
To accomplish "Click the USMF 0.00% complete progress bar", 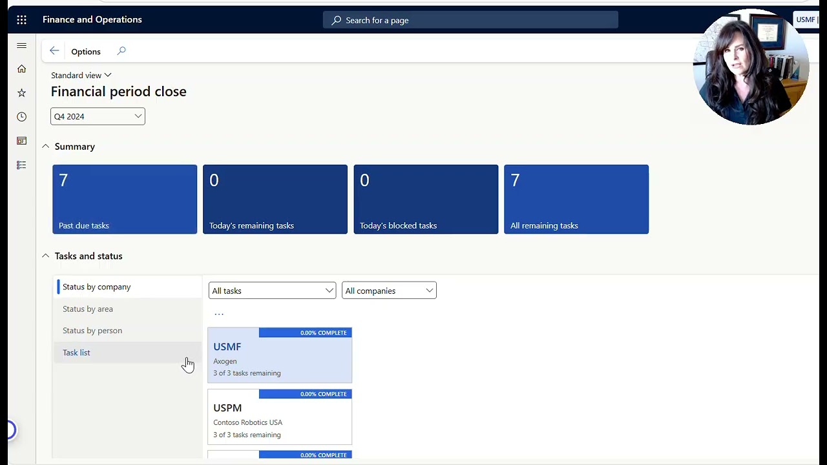I will (306, 333).
